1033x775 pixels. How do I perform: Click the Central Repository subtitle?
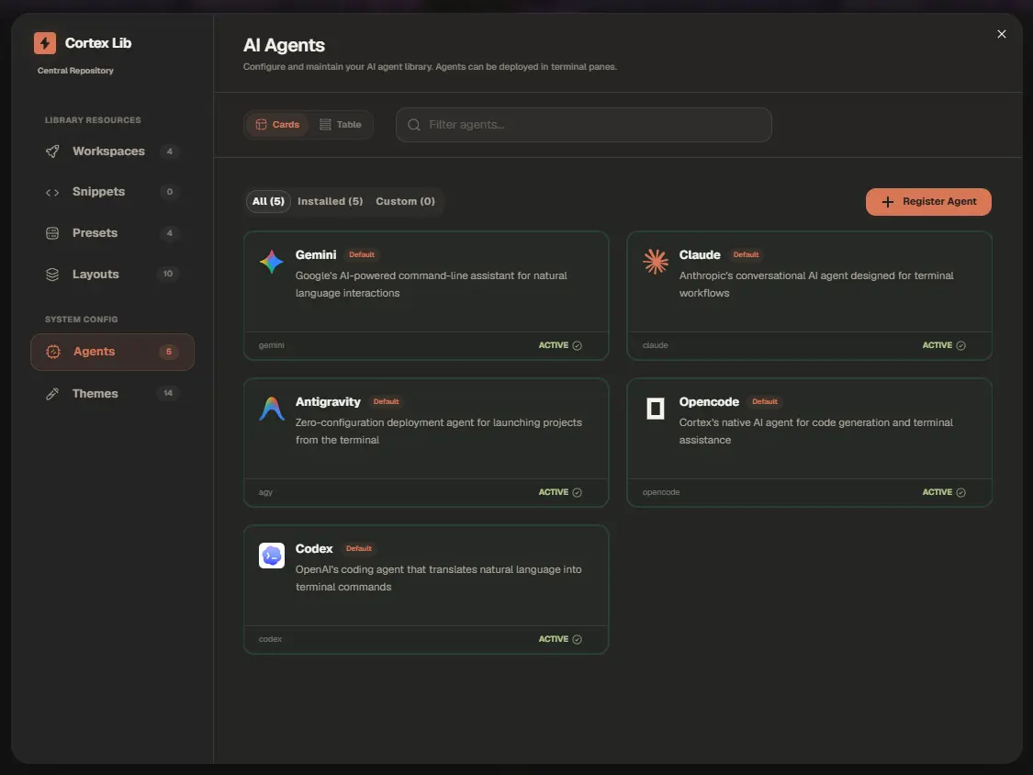pyautogui.click(x=75, y=71)
